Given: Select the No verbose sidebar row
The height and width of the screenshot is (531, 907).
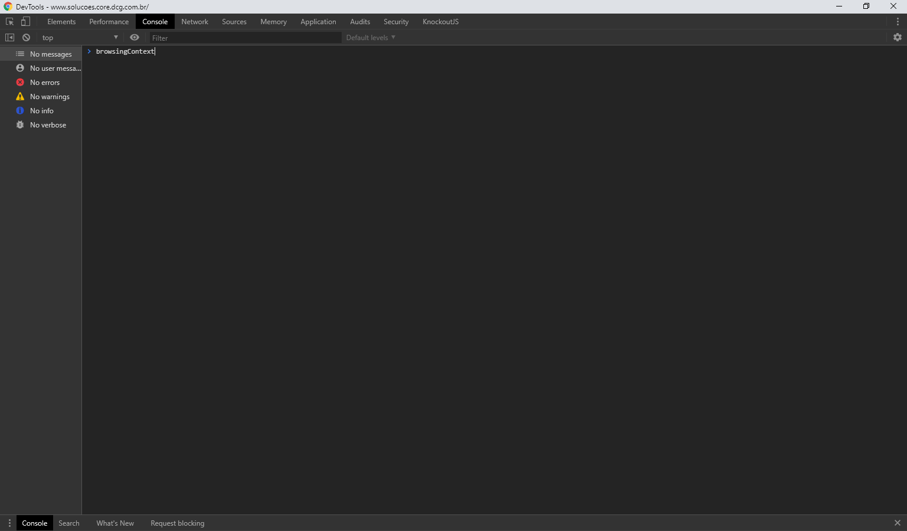Looking at the screenshot, I should [41, 125].
